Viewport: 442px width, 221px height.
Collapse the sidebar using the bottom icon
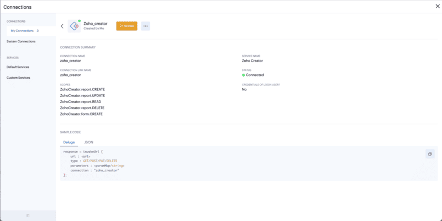(x=28, y=215)
